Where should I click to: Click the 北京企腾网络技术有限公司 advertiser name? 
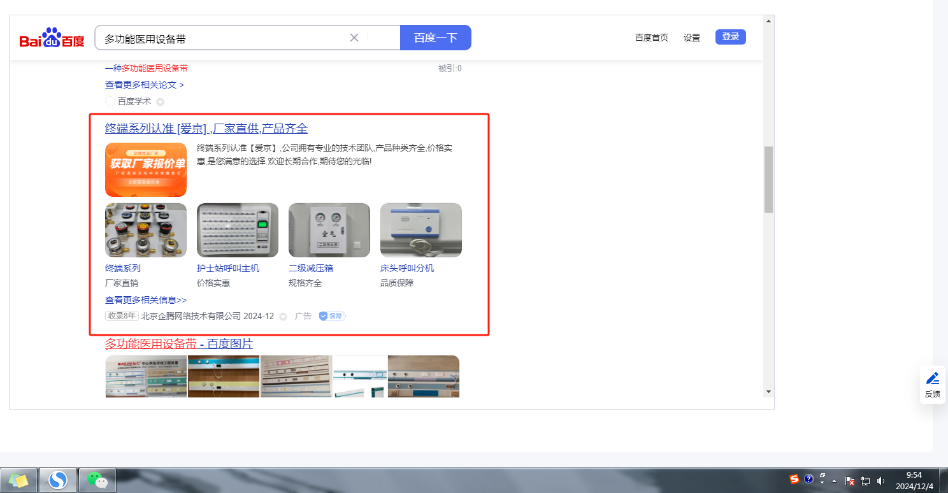click(x=191, y=316)
